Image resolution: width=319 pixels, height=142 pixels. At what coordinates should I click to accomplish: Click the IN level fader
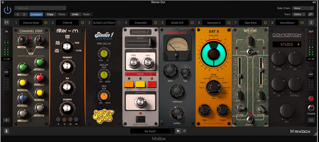6,72
